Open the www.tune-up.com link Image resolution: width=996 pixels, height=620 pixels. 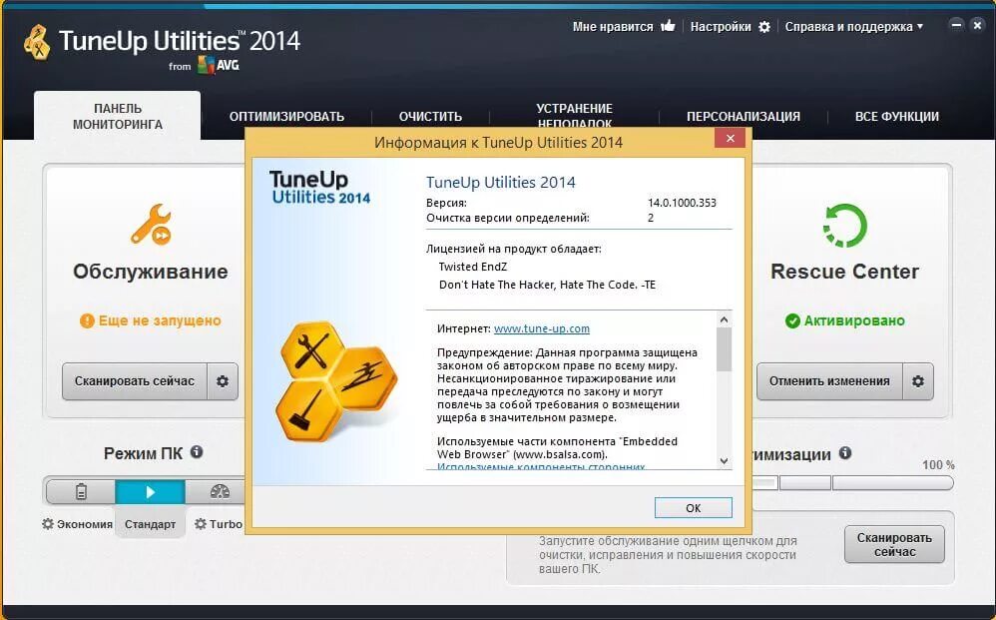(x=541, y=328)
